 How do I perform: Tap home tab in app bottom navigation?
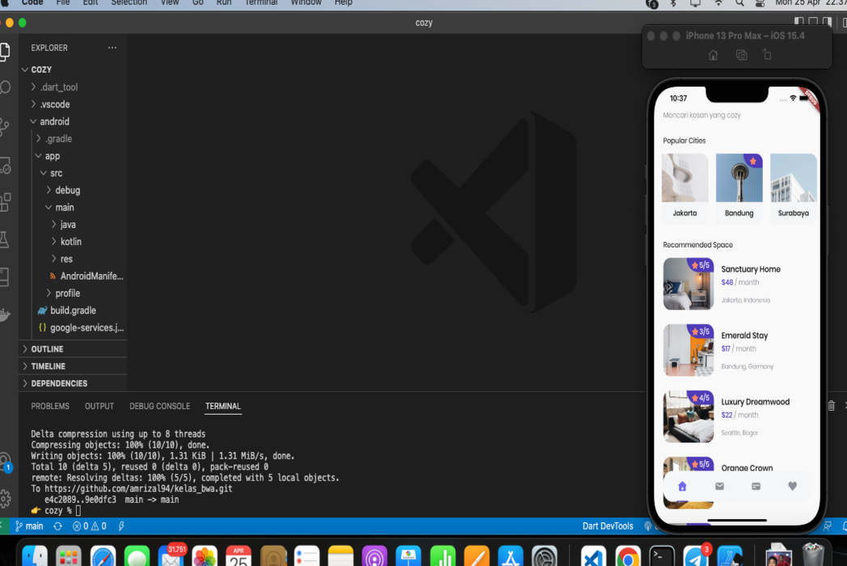click(x=682, y=486)
